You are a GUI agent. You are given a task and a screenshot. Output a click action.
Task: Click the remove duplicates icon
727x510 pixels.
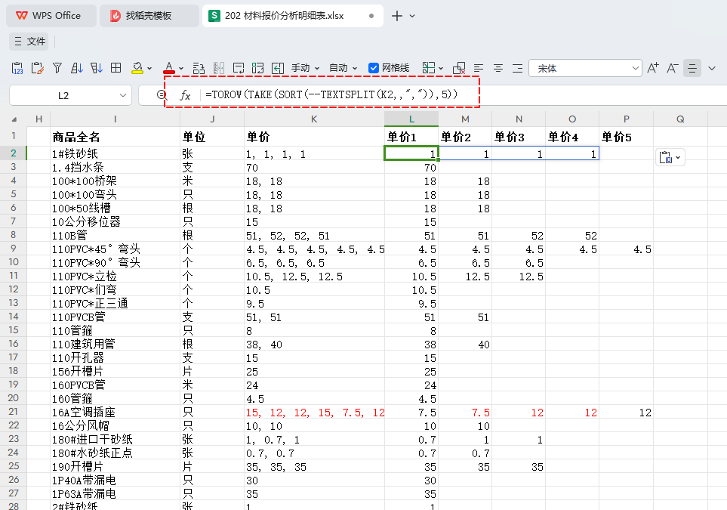click(x=459, y=68)
